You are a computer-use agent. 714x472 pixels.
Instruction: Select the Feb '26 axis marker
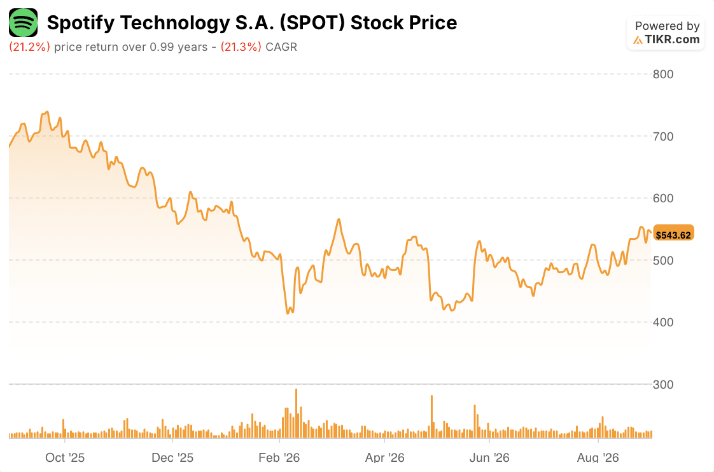coord(279,457)
